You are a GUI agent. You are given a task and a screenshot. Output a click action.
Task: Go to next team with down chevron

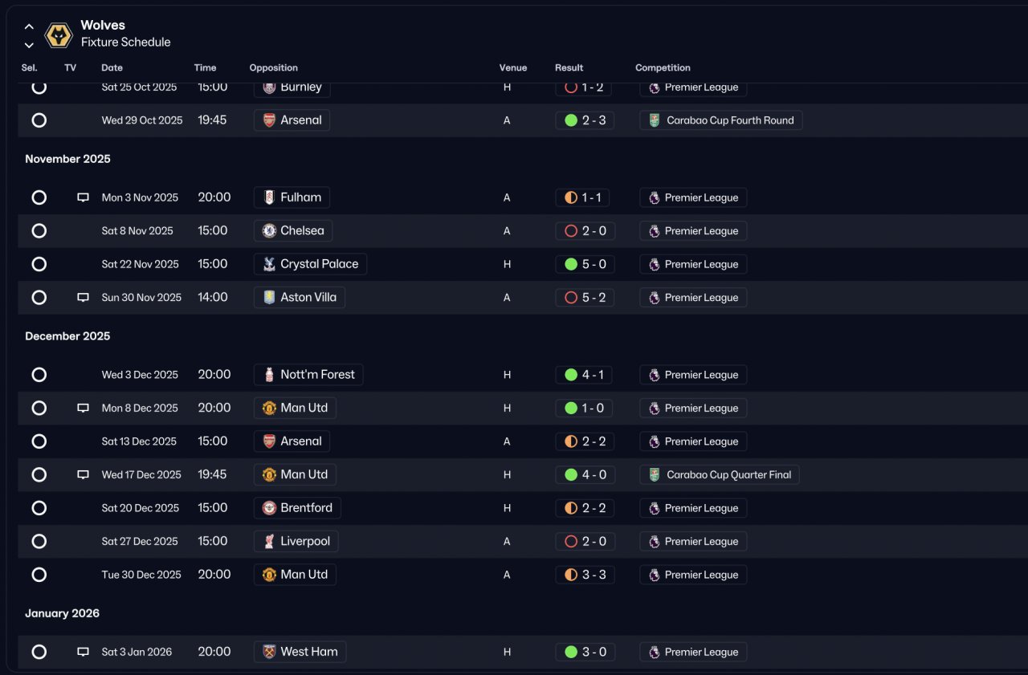[x=29, y=46]
